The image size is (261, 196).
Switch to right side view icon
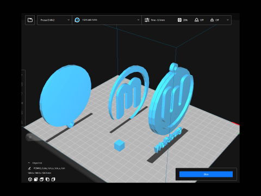[x=53, y=179]
